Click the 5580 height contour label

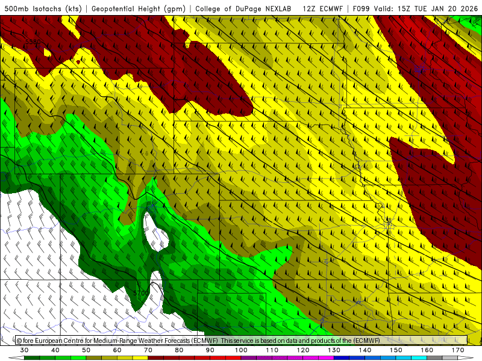tap(33, 42)
